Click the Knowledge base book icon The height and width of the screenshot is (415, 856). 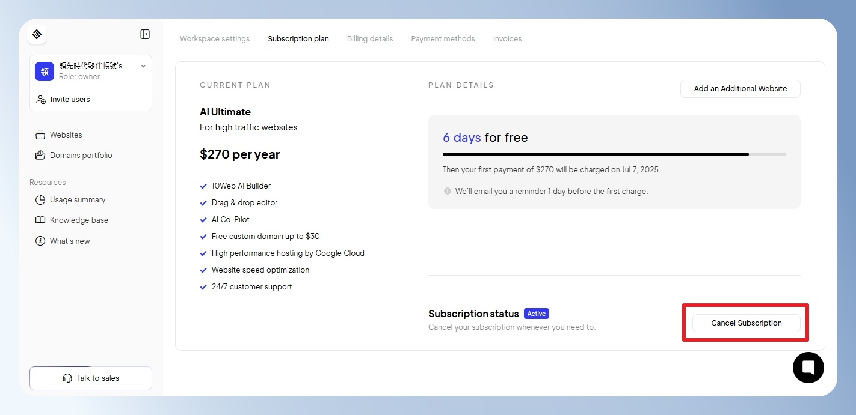(40, 220)
